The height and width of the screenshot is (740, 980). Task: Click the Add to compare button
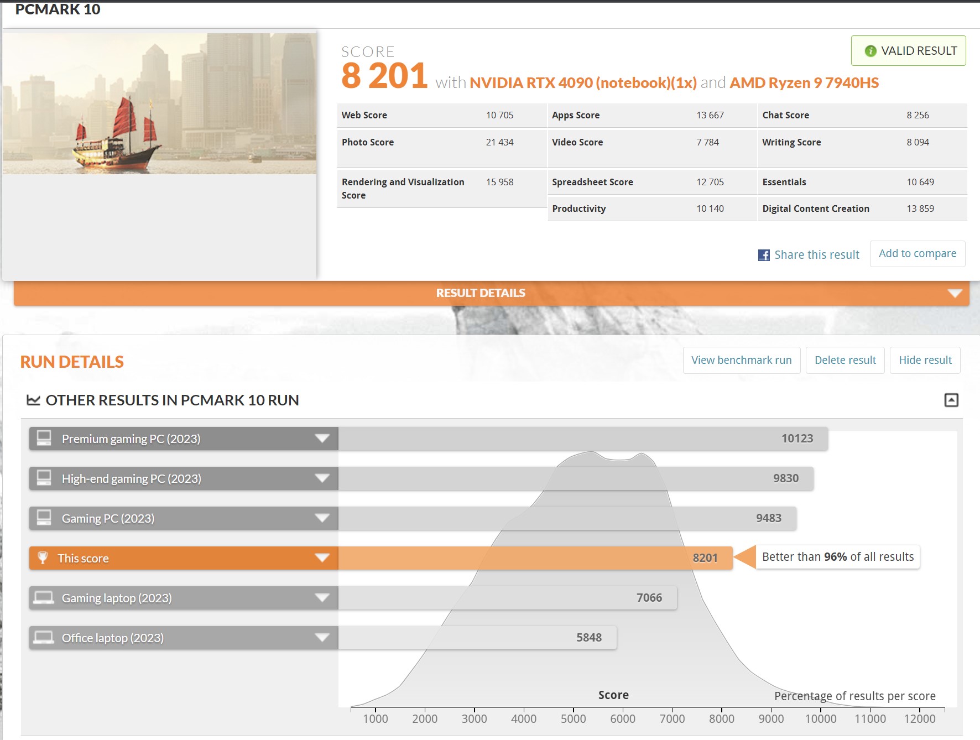pyautogui.click(x=917, y=254)
